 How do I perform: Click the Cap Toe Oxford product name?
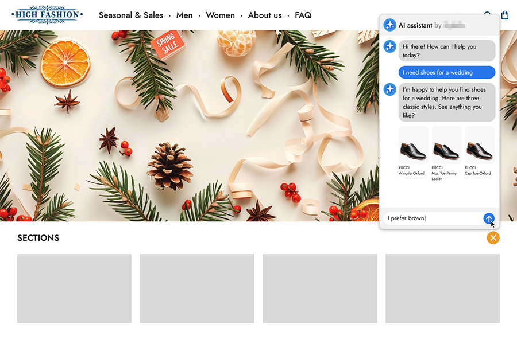click(x=479, y=173)
